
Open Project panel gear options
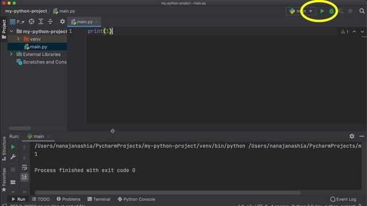coord(63,22)
